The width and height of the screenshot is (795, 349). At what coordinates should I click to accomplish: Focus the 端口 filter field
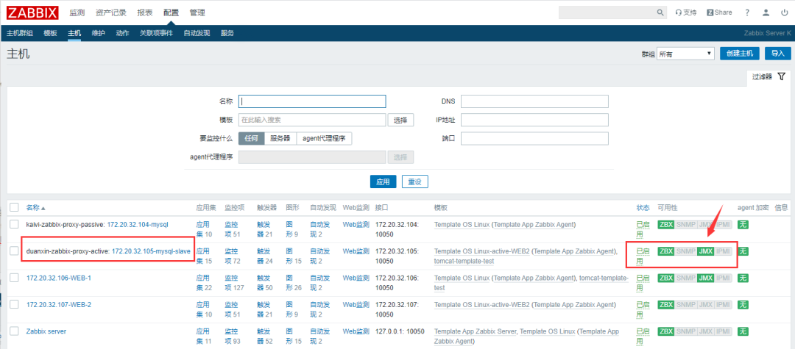534,139
